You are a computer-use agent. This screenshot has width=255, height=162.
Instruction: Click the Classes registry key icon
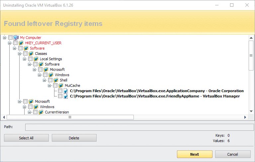click(x=31, y=54)
